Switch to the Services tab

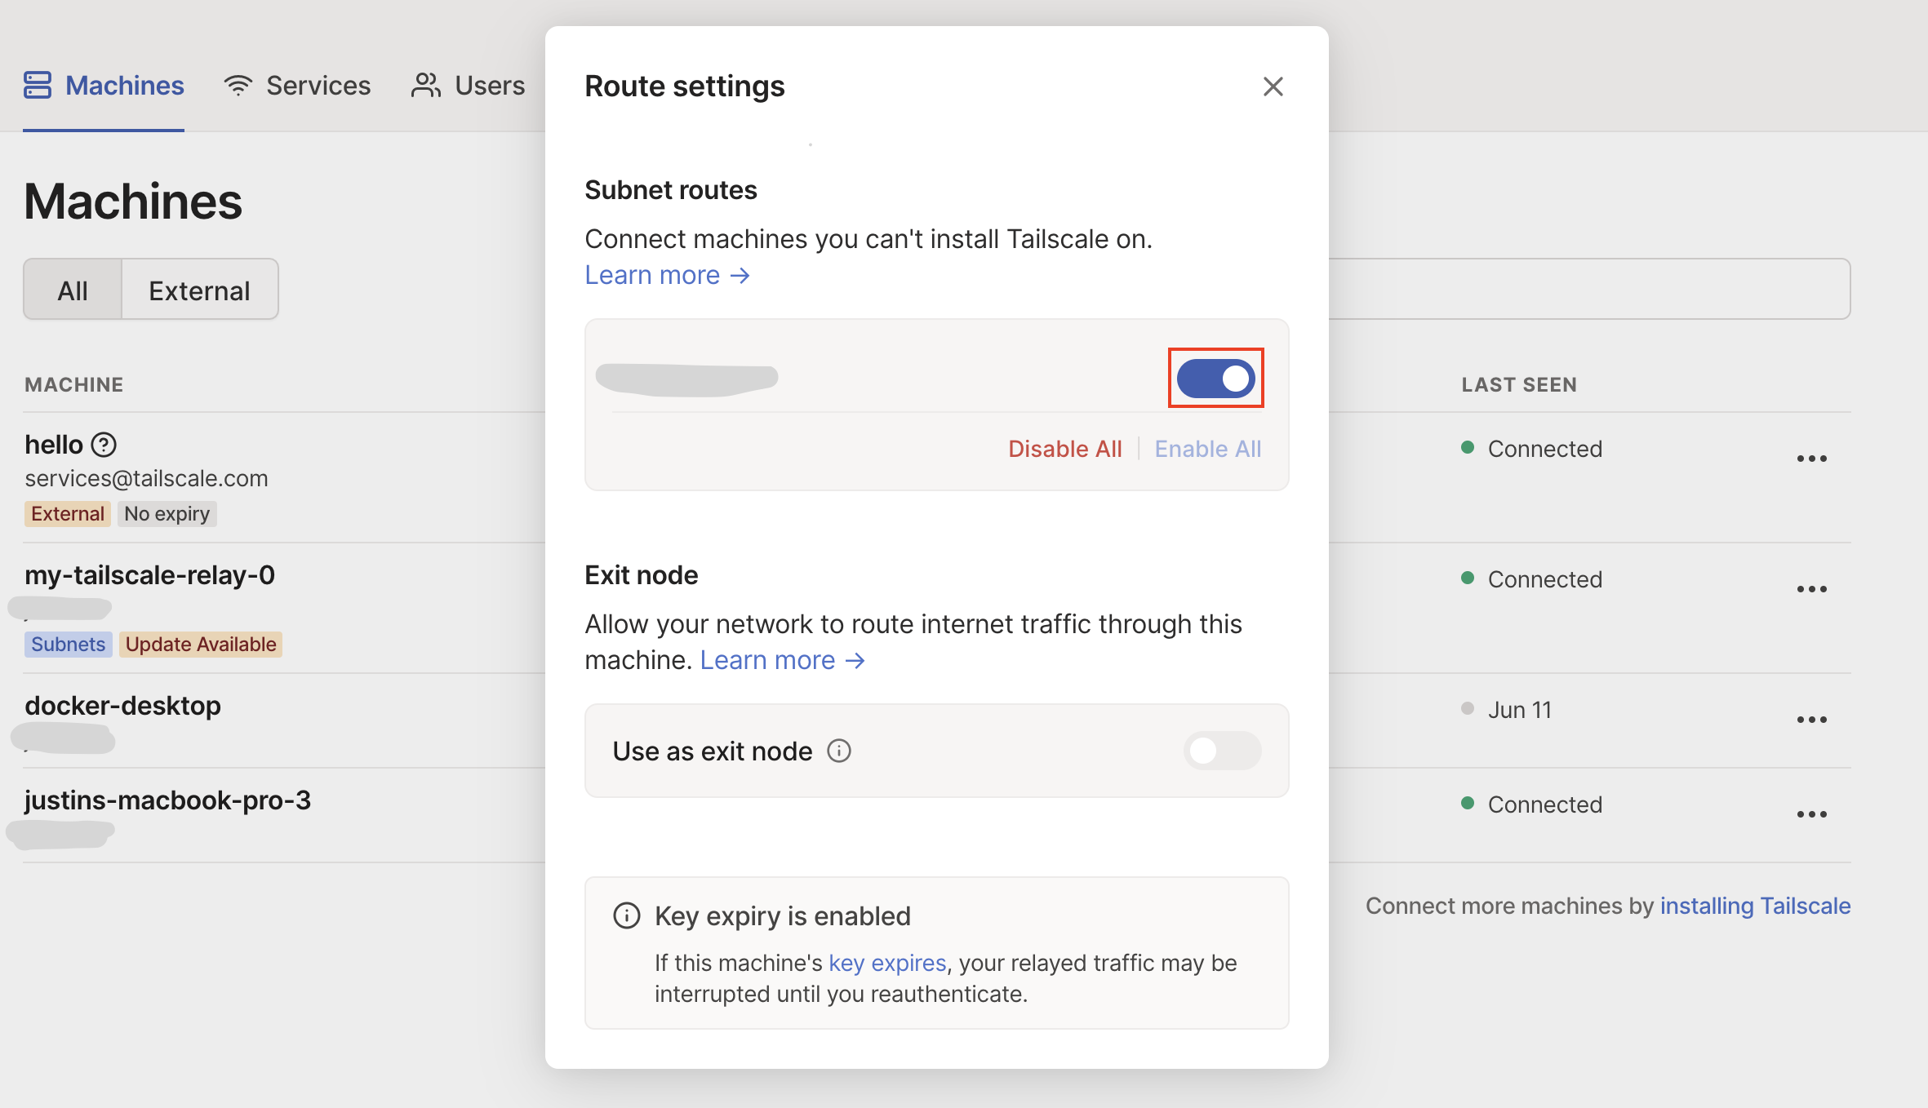[x=318, y=86]
